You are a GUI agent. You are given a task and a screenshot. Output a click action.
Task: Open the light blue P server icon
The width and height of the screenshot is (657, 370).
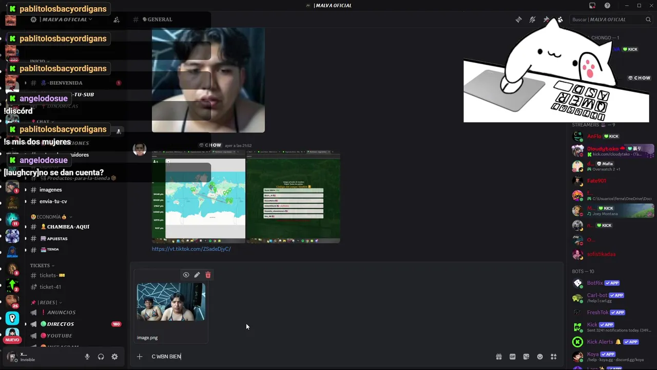click(x=12, y=319)
